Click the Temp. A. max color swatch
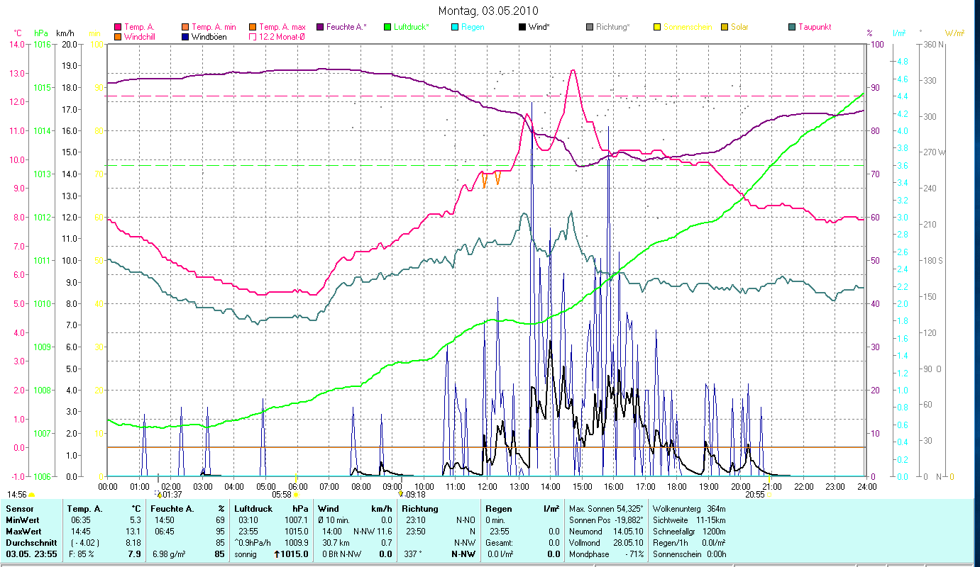 coord(252,28)
